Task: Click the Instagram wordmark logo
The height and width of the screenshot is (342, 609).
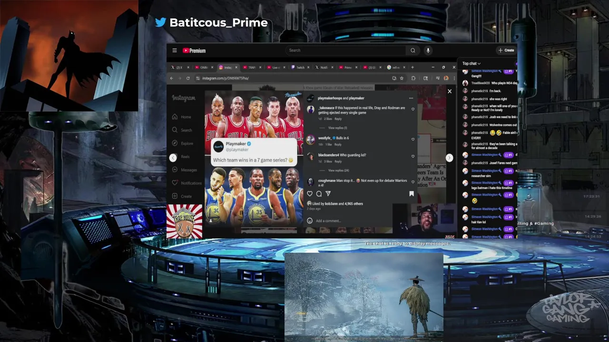Action: (x=184, y=98)
